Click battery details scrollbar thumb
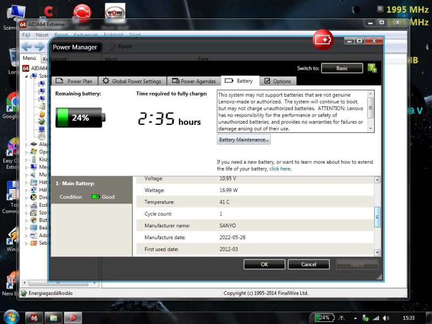 tap(377, 217)
